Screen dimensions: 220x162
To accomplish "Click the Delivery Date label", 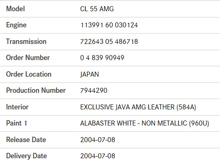I will pos(27,156).
